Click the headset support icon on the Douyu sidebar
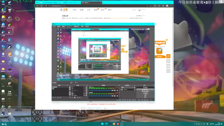This screenshot has height=126, width=224. 168,71
